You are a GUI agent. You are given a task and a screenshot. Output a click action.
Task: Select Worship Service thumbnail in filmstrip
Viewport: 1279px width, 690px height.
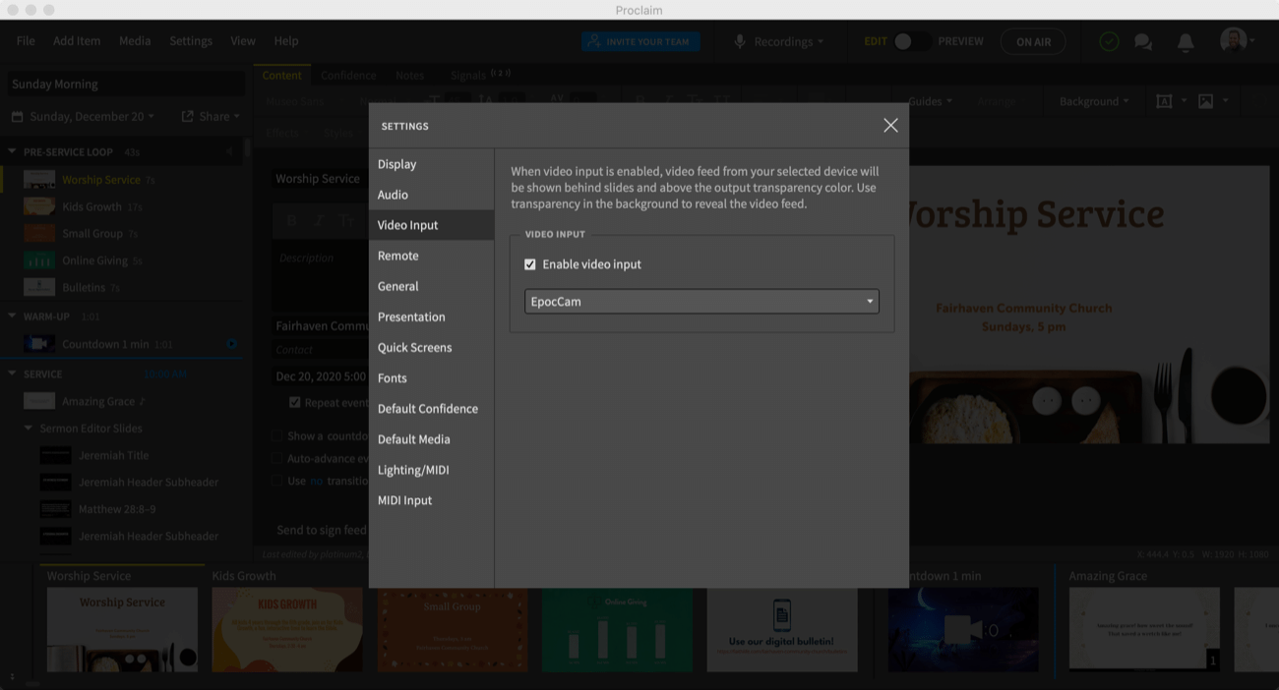[122, 629]
